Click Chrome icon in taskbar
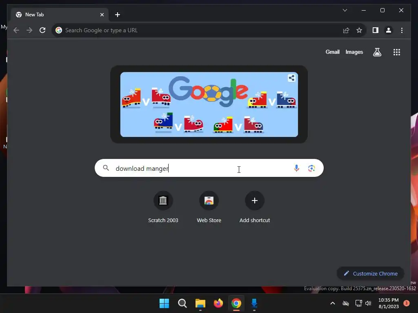This screenshot has width=418, height=313. (236, 303)
